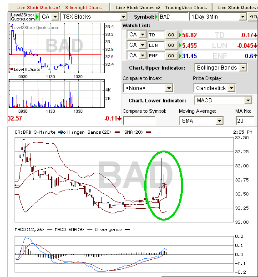Screen dimensions: 258x277
Task: Open the Bollinger Bands upper indicator dropdown
Action: 221,68
